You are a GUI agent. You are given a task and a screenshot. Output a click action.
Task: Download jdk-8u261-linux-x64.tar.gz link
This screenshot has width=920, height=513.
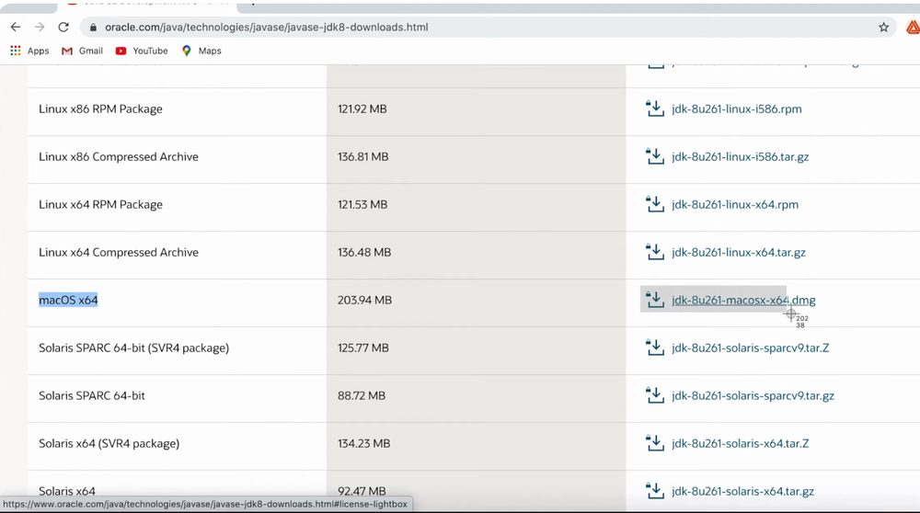click(738, 253)
